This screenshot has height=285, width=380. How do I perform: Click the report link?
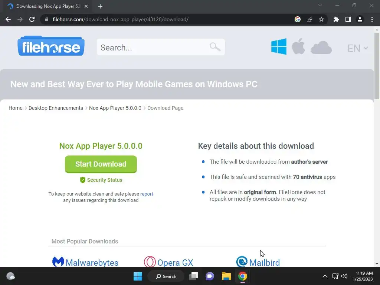[147, 194]
